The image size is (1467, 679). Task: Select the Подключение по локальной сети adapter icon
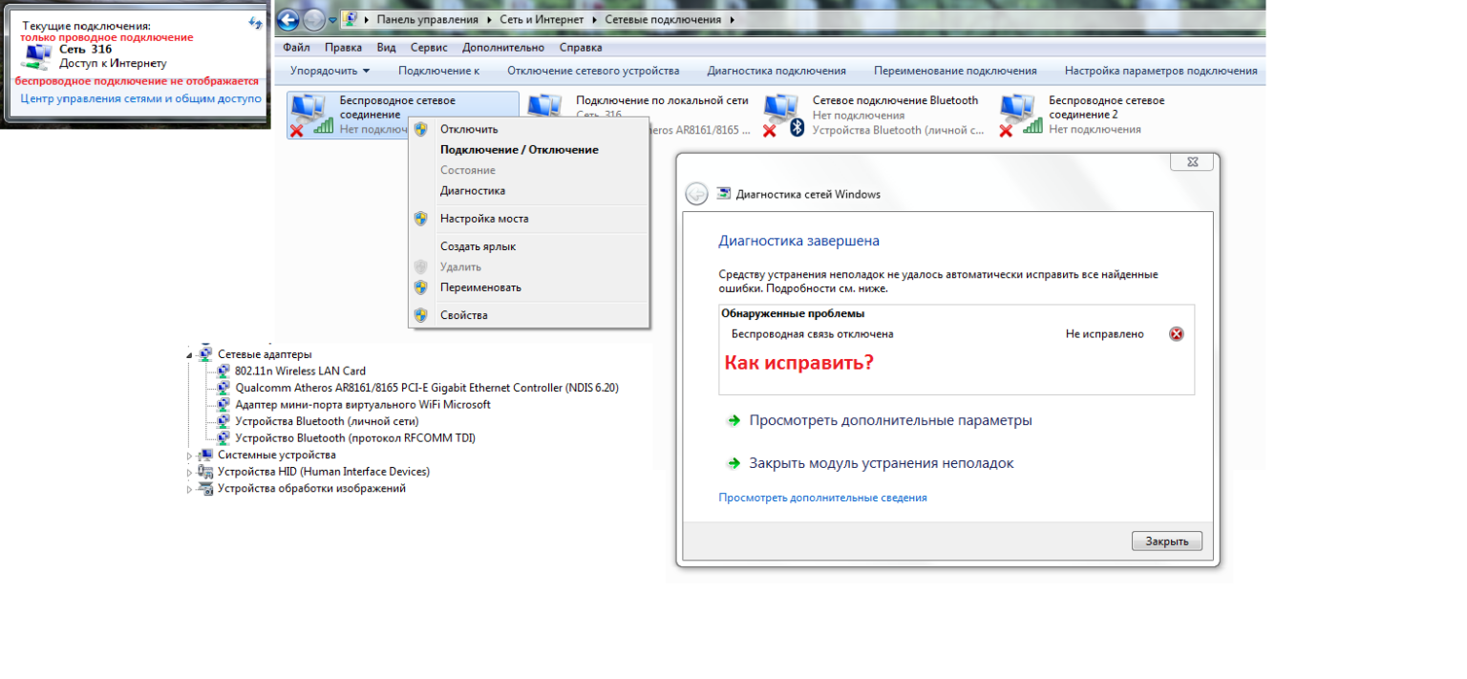544,104
